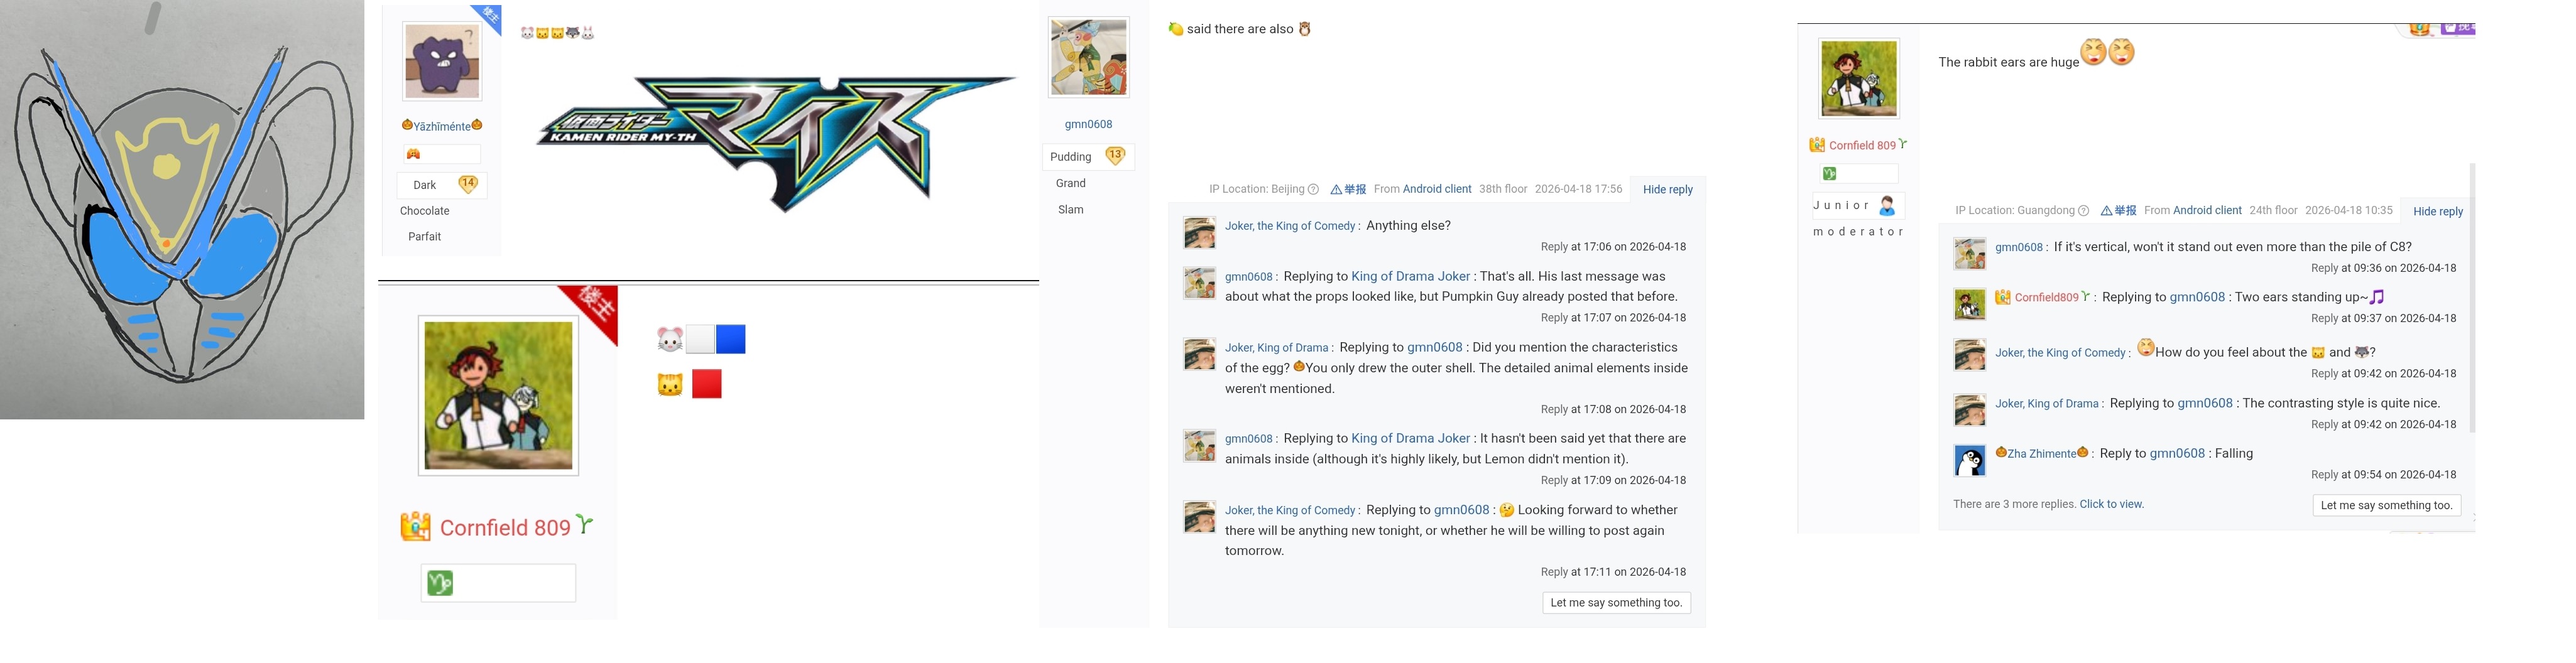Click "Let me say something too." under the 38th floor replies

[x=1616, y=603]
